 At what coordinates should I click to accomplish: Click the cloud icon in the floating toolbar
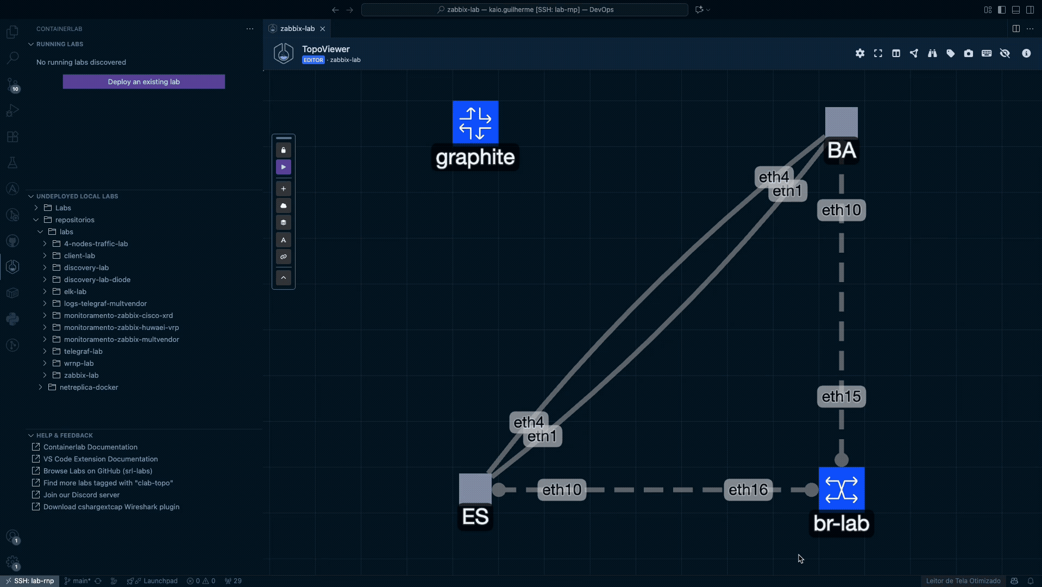pos(283,205)
